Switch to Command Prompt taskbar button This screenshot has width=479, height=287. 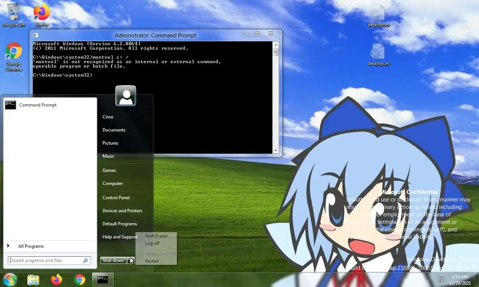(x=103, y=280)
